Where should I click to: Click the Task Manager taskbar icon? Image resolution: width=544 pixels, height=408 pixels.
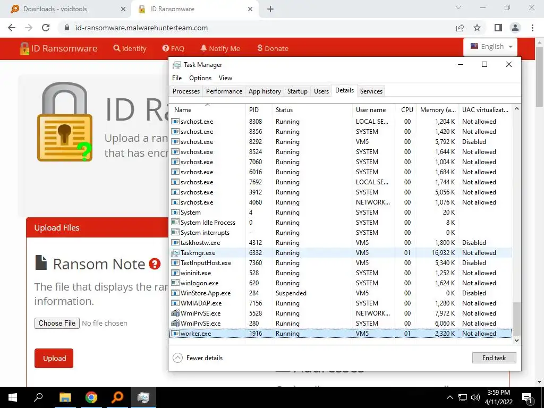[x=143, y=397]
